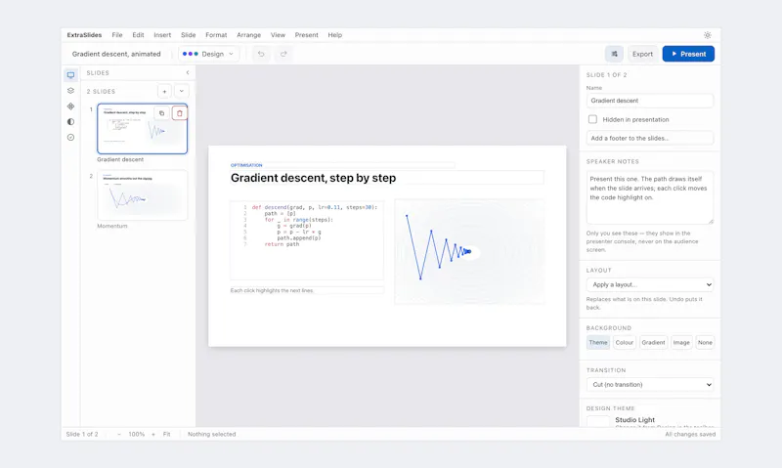Select the gradient path chart on the slide
Screen dimensions: 782x468
coord(469,252)
